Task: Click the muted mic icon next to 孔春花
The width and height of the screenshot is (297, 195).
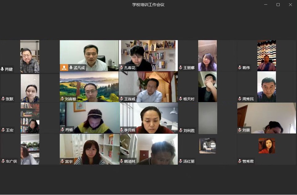Action: point(122,68)
